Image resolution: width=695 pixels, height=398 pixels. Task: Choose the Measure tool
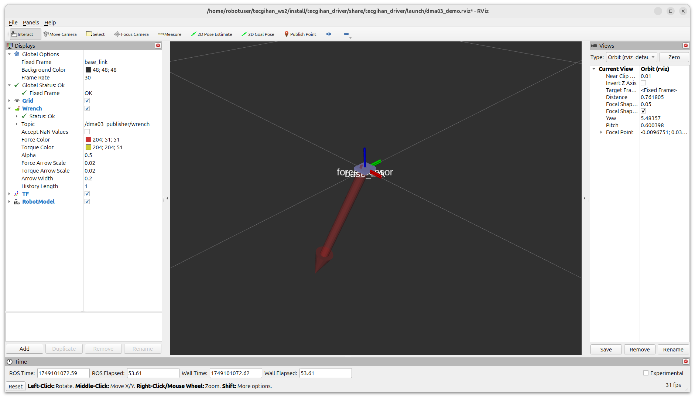coord(169,34)
